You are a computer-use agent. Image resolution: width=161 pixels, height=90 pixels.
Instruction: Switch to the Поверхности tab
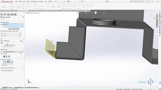14,11
